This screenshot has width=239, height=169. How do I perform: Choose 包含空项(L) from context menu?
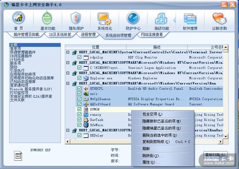(162, 114)
